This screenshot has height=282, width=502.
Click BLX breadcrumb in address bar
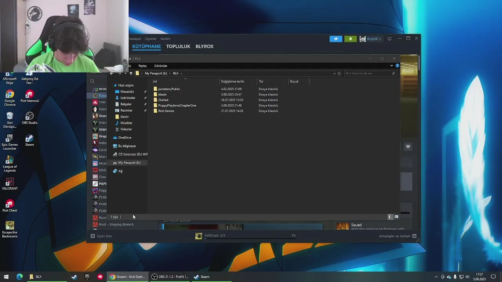pyautogui.click(x=176, y=73)
